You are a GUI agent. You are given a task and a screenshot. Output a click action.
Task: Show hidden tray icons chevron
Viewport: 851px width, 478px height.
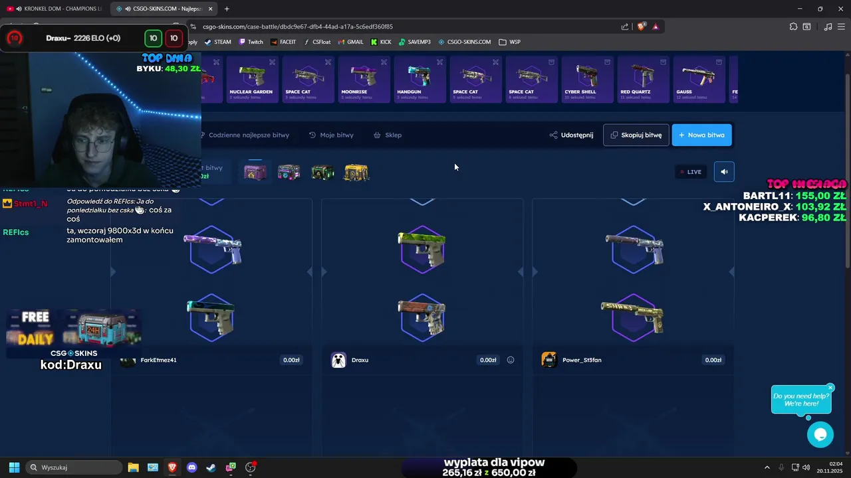(767, 467)
